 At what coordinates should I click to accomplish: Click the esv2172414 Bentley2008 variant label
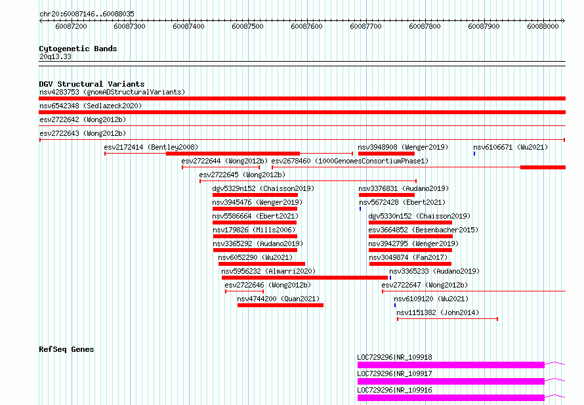click(x=151, y=147)
